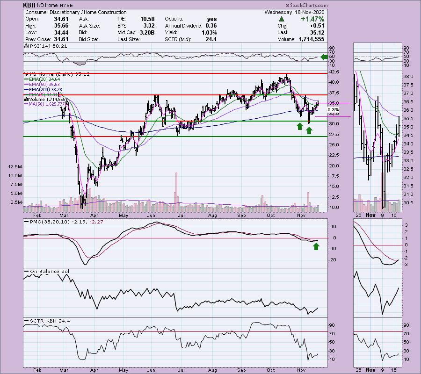This screenshot has width=421, height=374.
Task: Click the green up-triangle beside +1.47%
Action: [281, 19]
